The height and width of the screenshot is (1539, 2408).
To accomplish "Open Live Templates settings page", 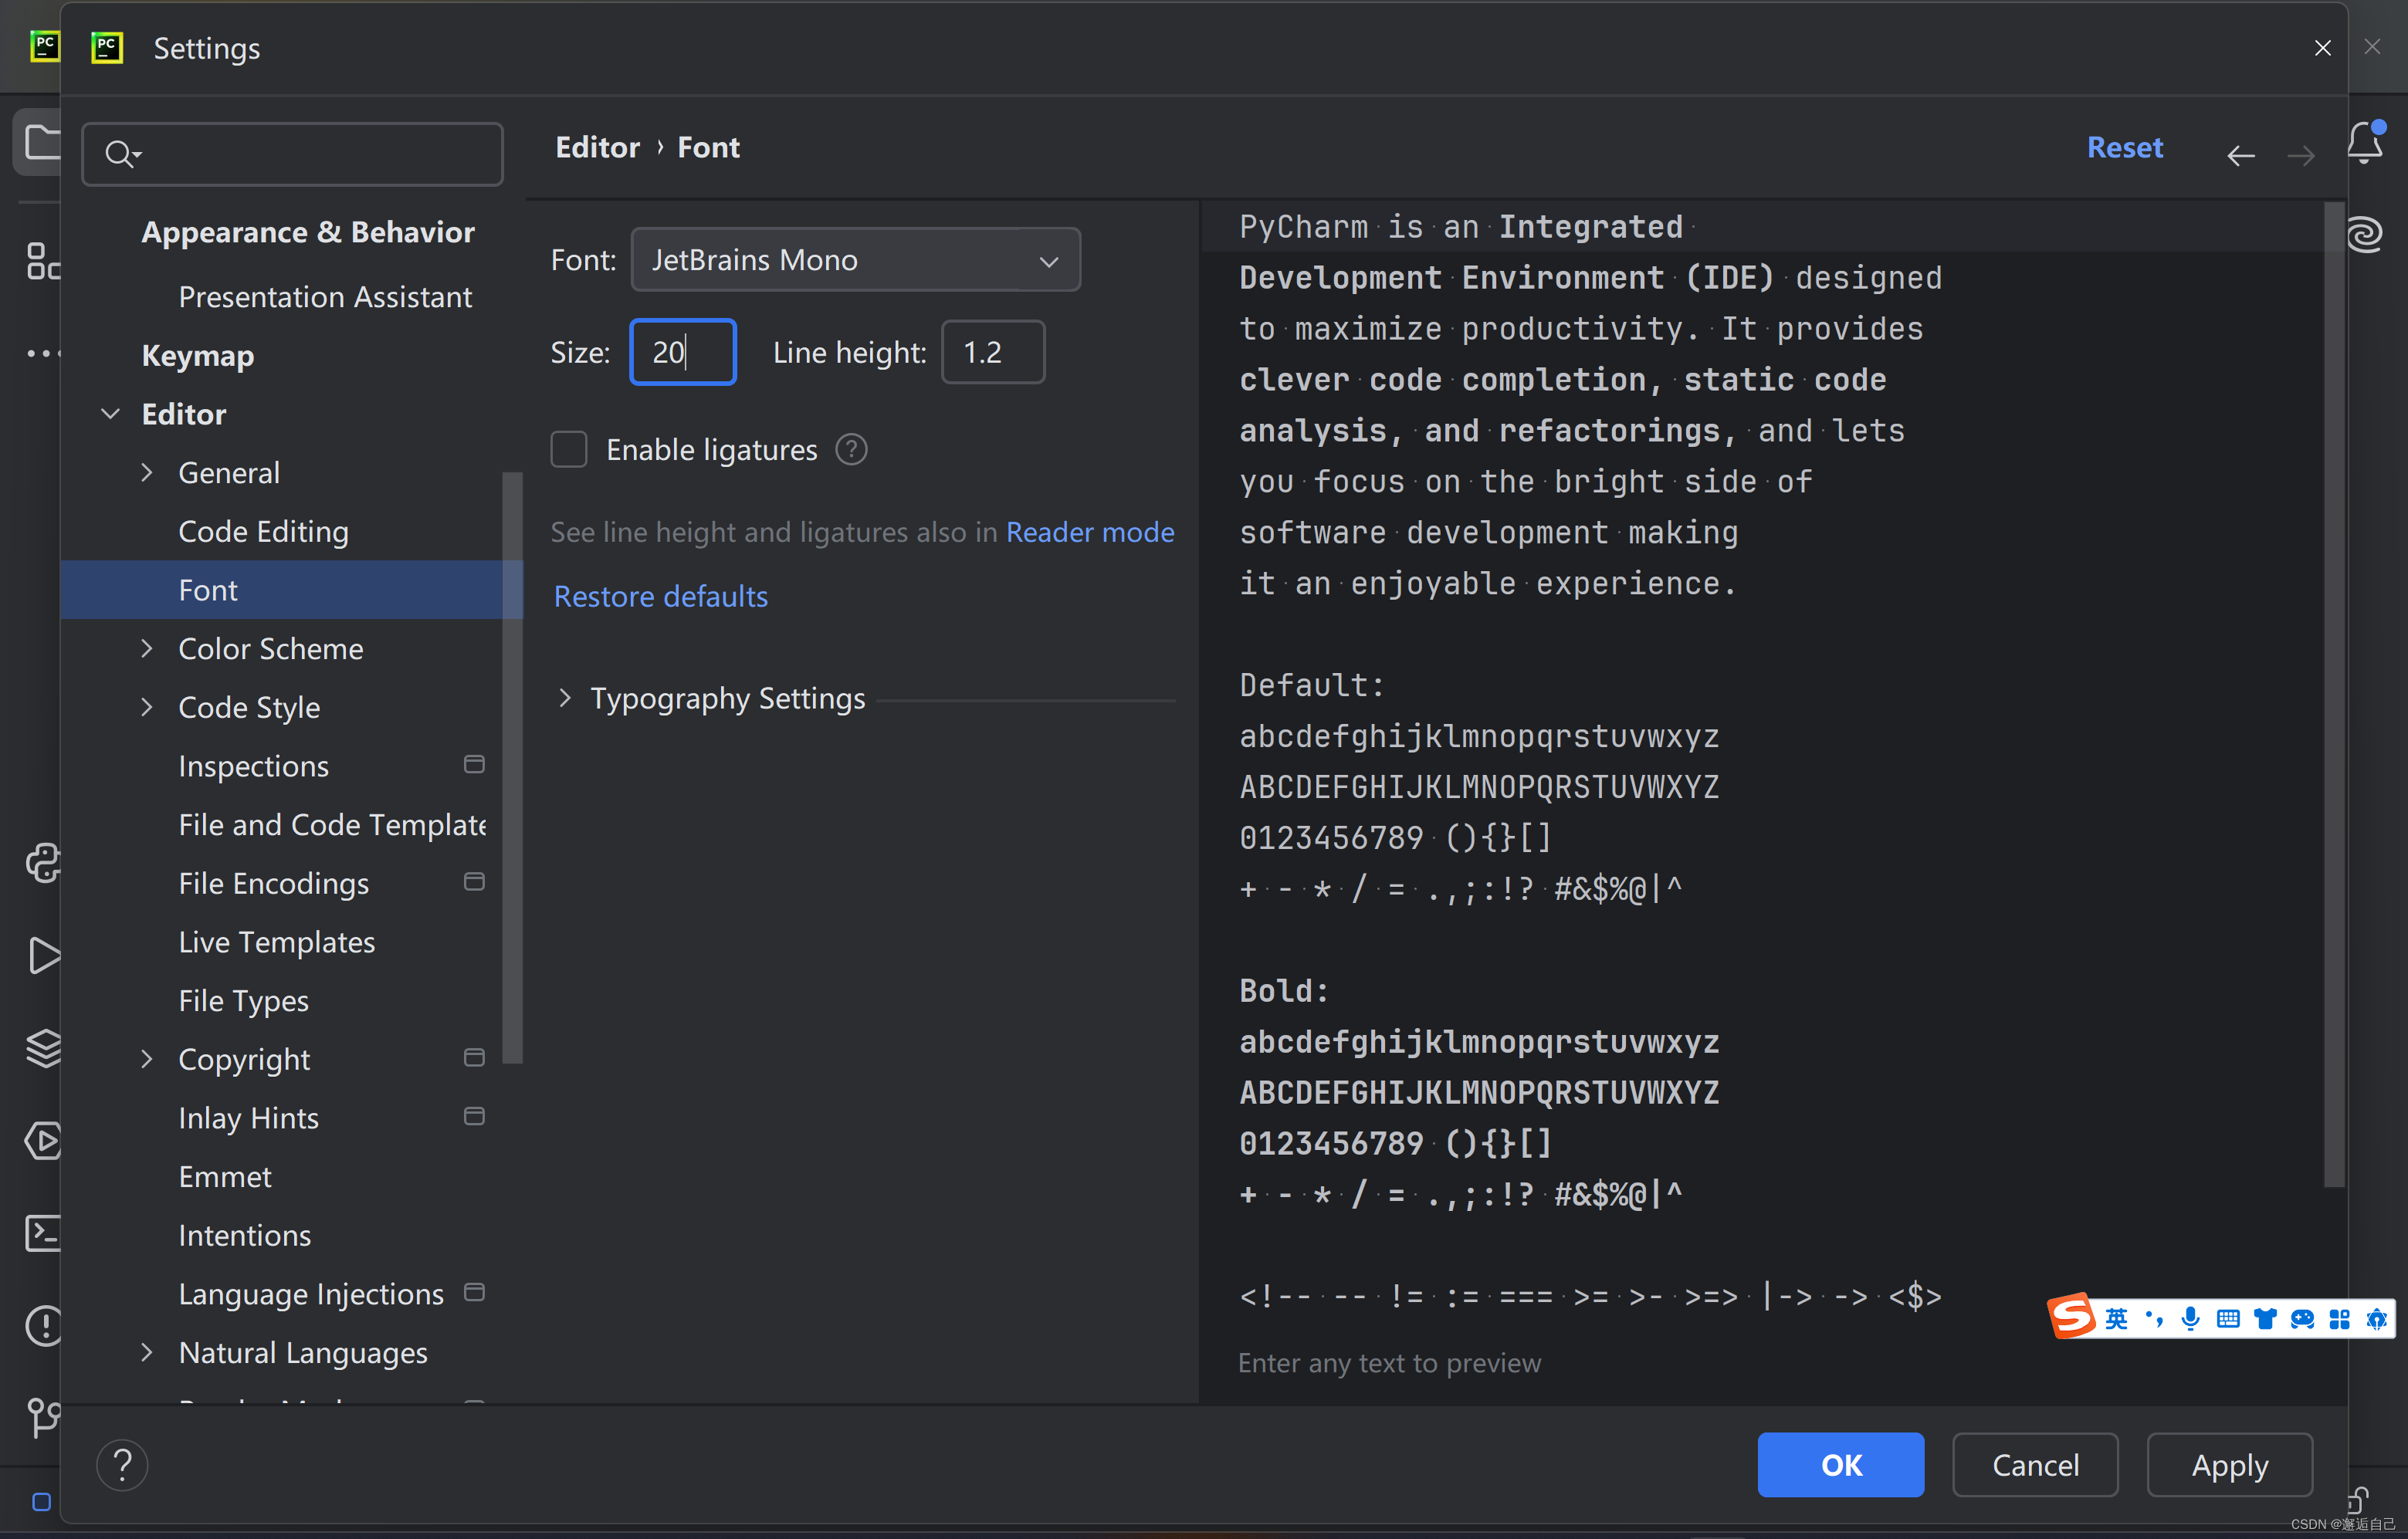I will pos(276,942).
